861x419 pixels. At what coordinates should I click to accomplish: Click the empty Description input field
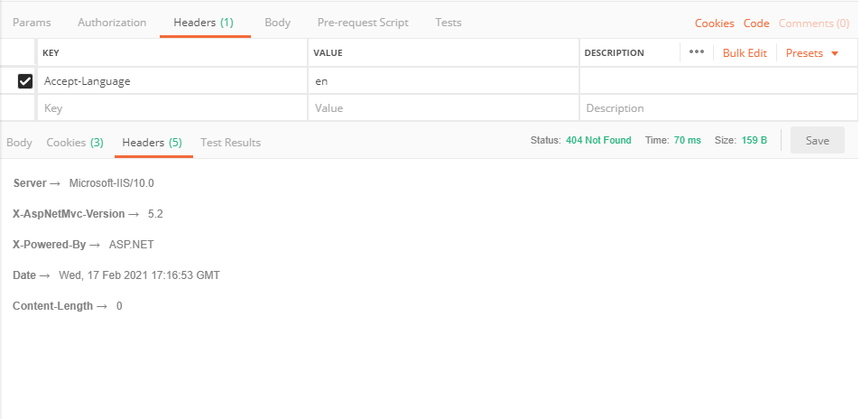tap(717, 108)
